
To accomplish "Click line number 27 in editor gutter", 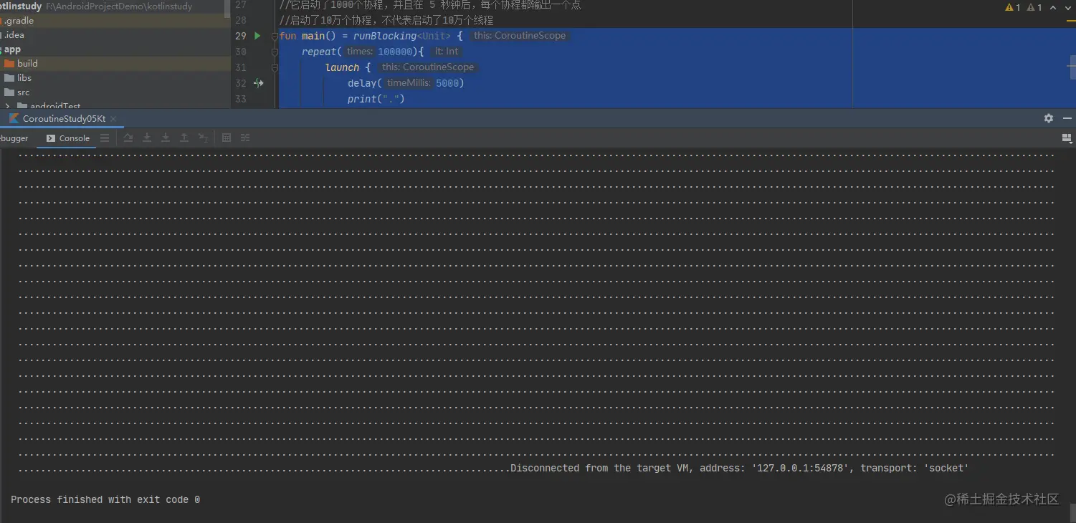I will 241,5.
